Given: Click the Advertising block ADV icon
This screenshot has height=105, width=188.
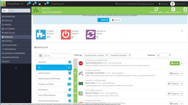Looking at the screenshot, I should point(81,63).
